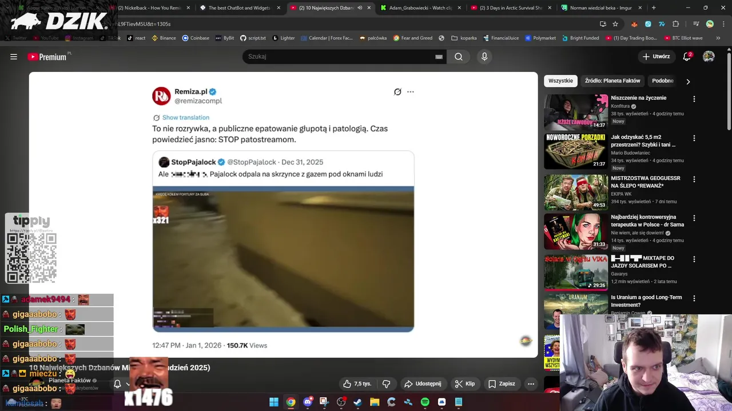This screenshot has height=411, width=732.
Task: Open options for Jak odzyskać 5,5 m2 video
Action: [694, 138]
